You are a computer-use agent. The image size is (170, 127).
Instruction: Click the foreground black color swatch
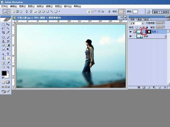4,73
